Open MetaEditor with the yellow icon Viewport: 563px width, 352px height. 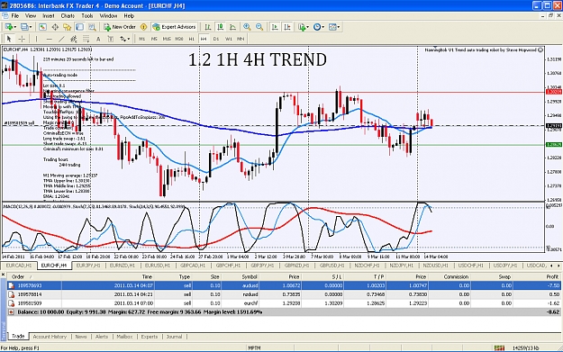[143, 27]
